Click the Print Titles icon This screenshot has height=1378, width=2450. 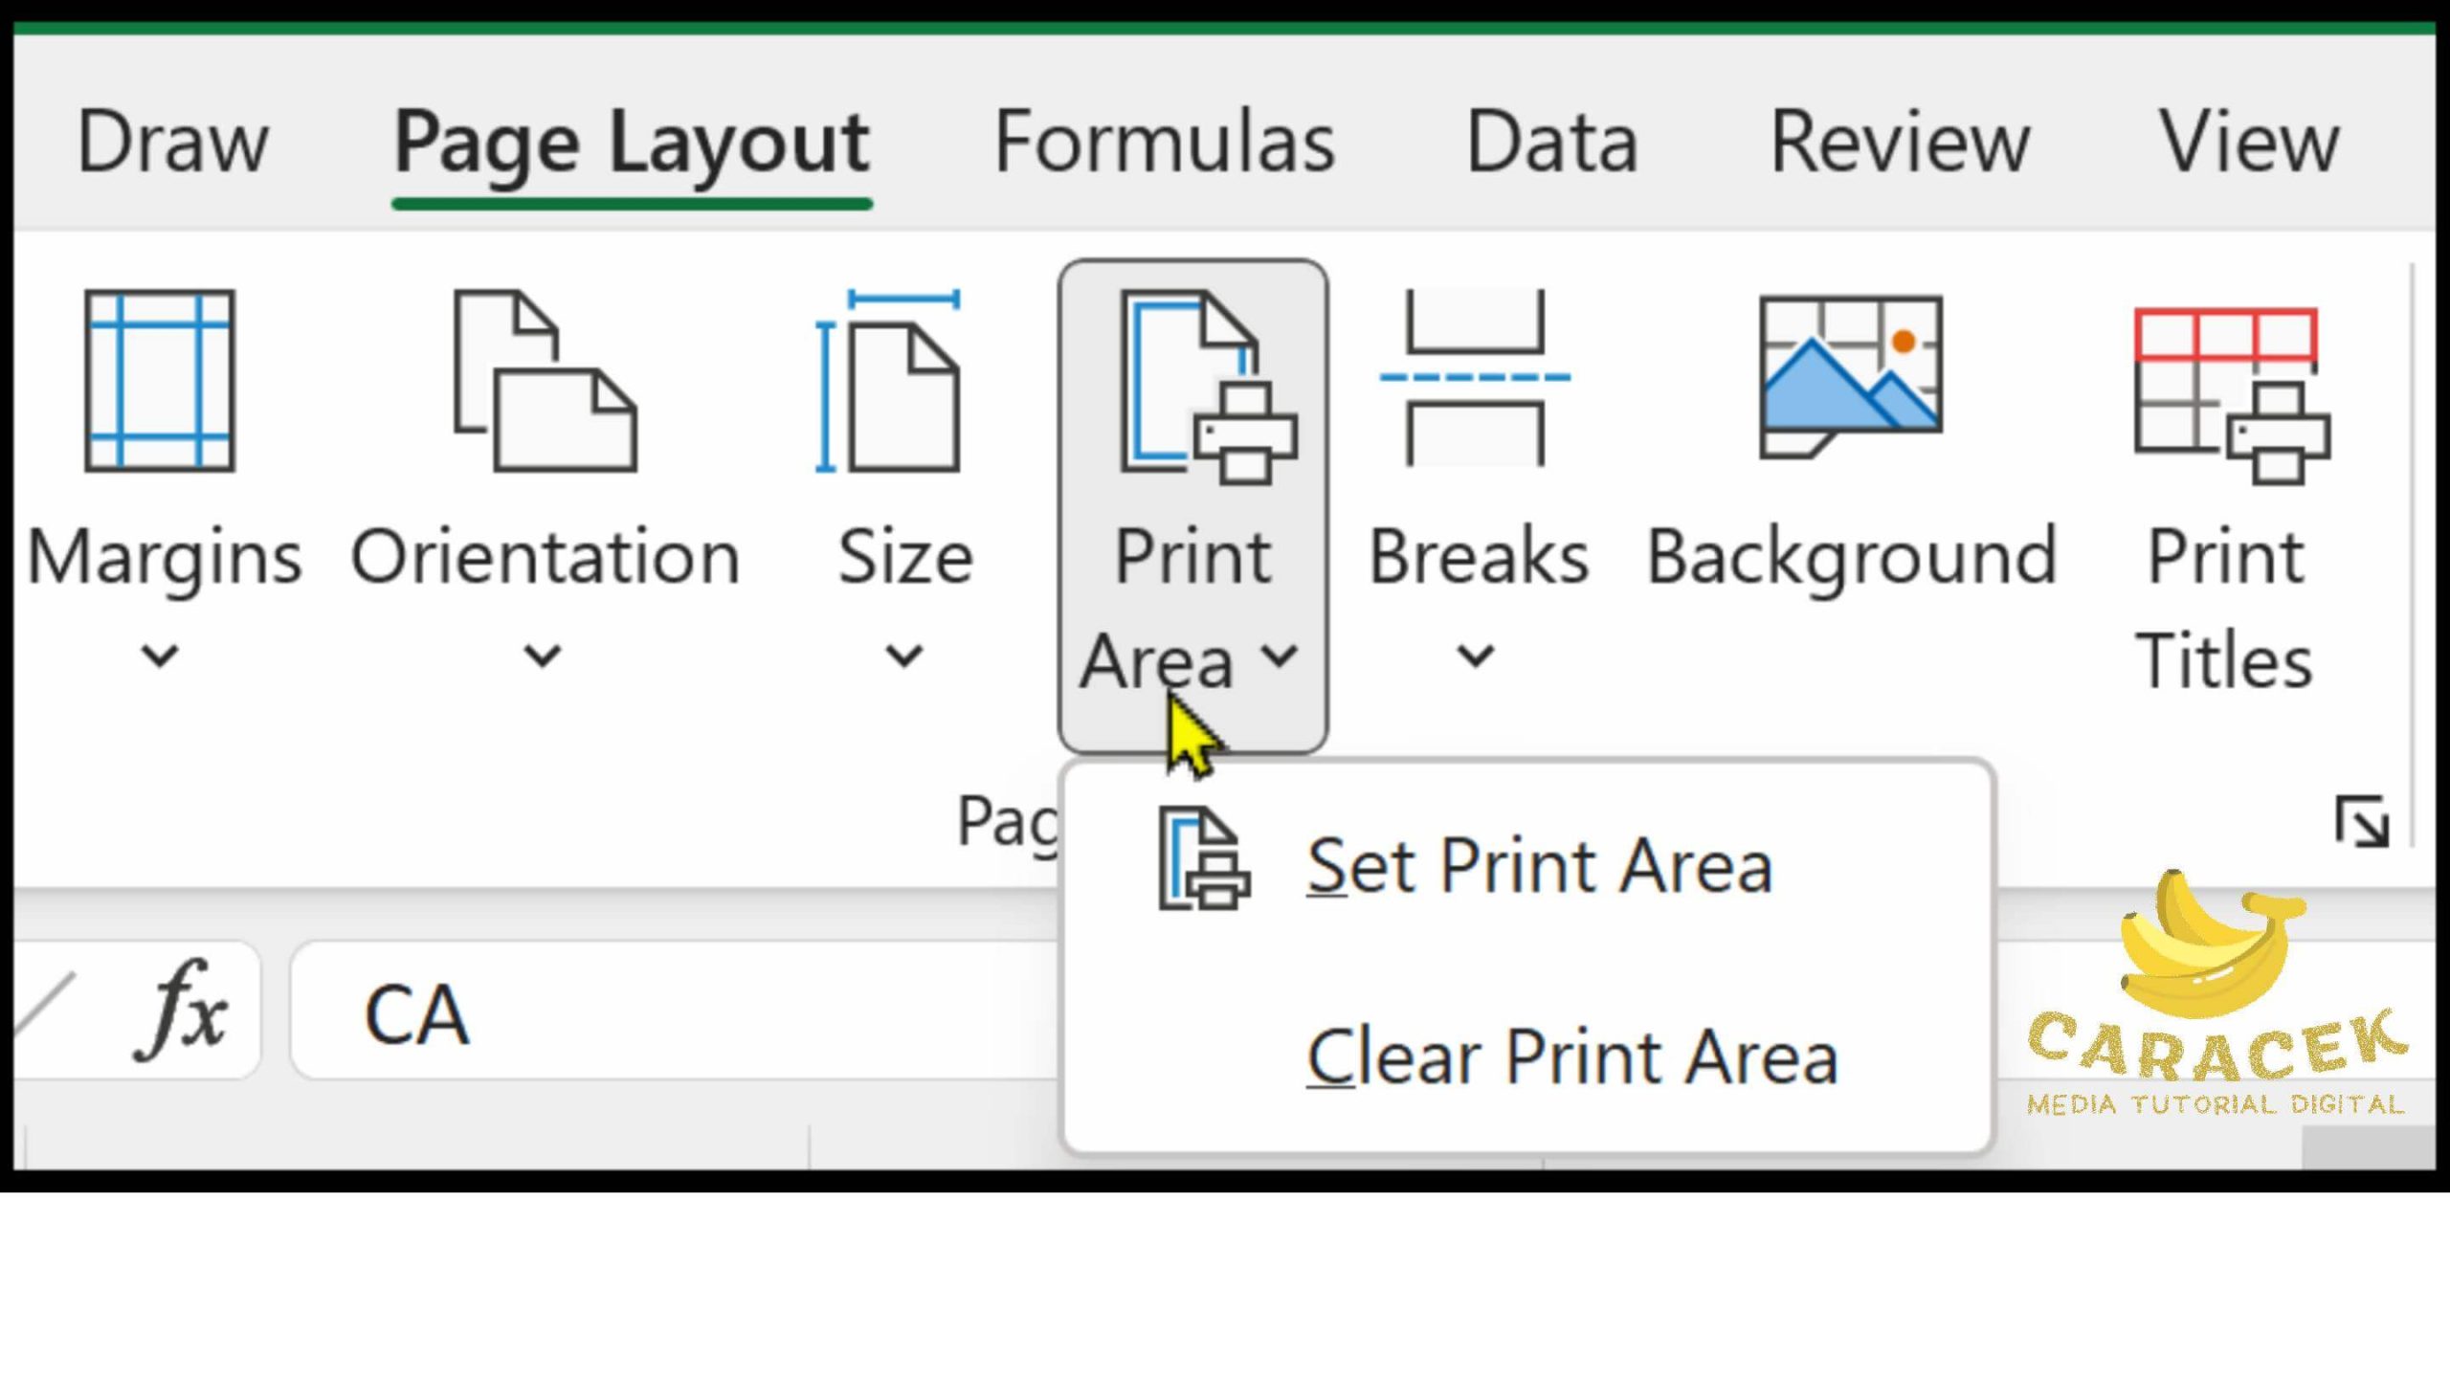pyautogui.click(x=2230, y=394)
